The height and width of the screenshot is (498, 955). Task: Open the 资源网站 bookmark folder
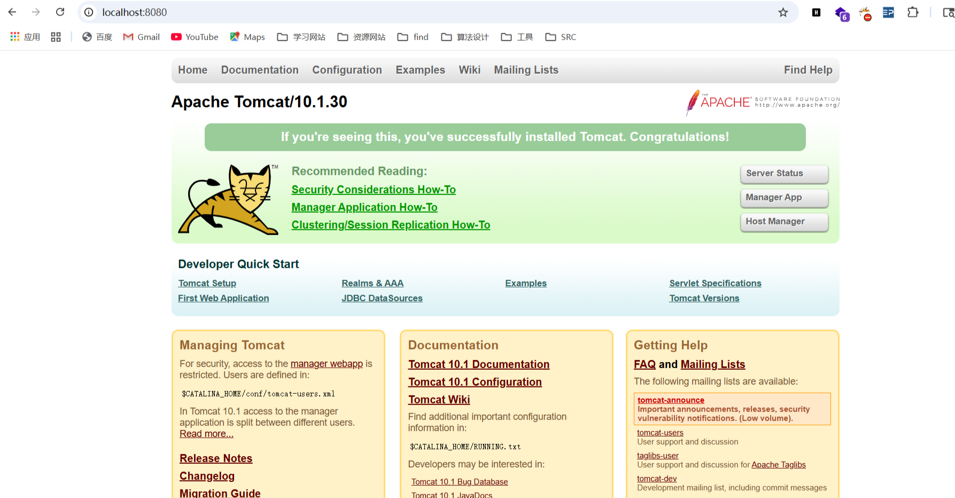[361, 37]
